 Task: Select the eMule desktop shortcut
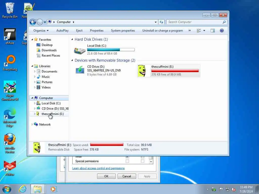click(x=10, y=37)
